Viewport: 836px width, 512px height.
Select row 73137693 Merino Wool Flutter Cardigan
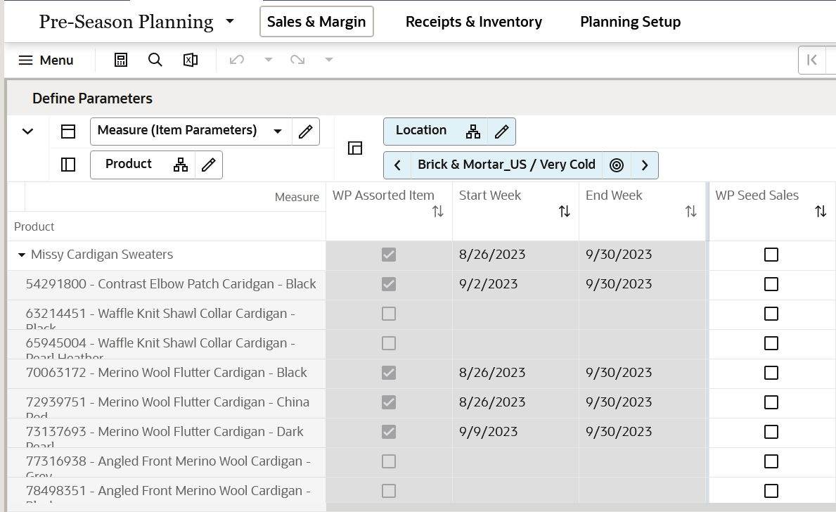[167, 432]
